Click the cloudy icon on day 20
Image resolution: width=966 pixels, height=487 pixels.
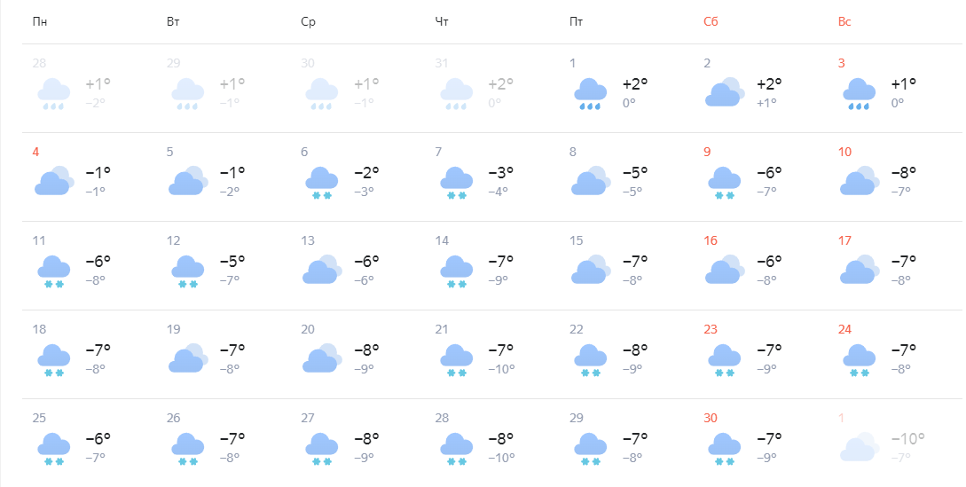(x=322, y=358)
